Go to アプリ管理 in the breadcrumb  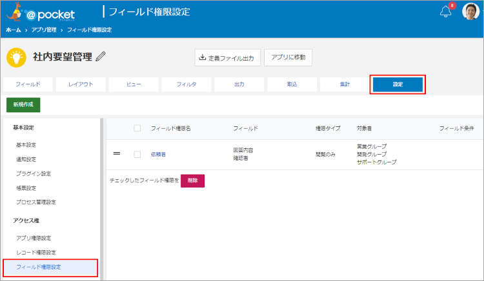(44, 30)
